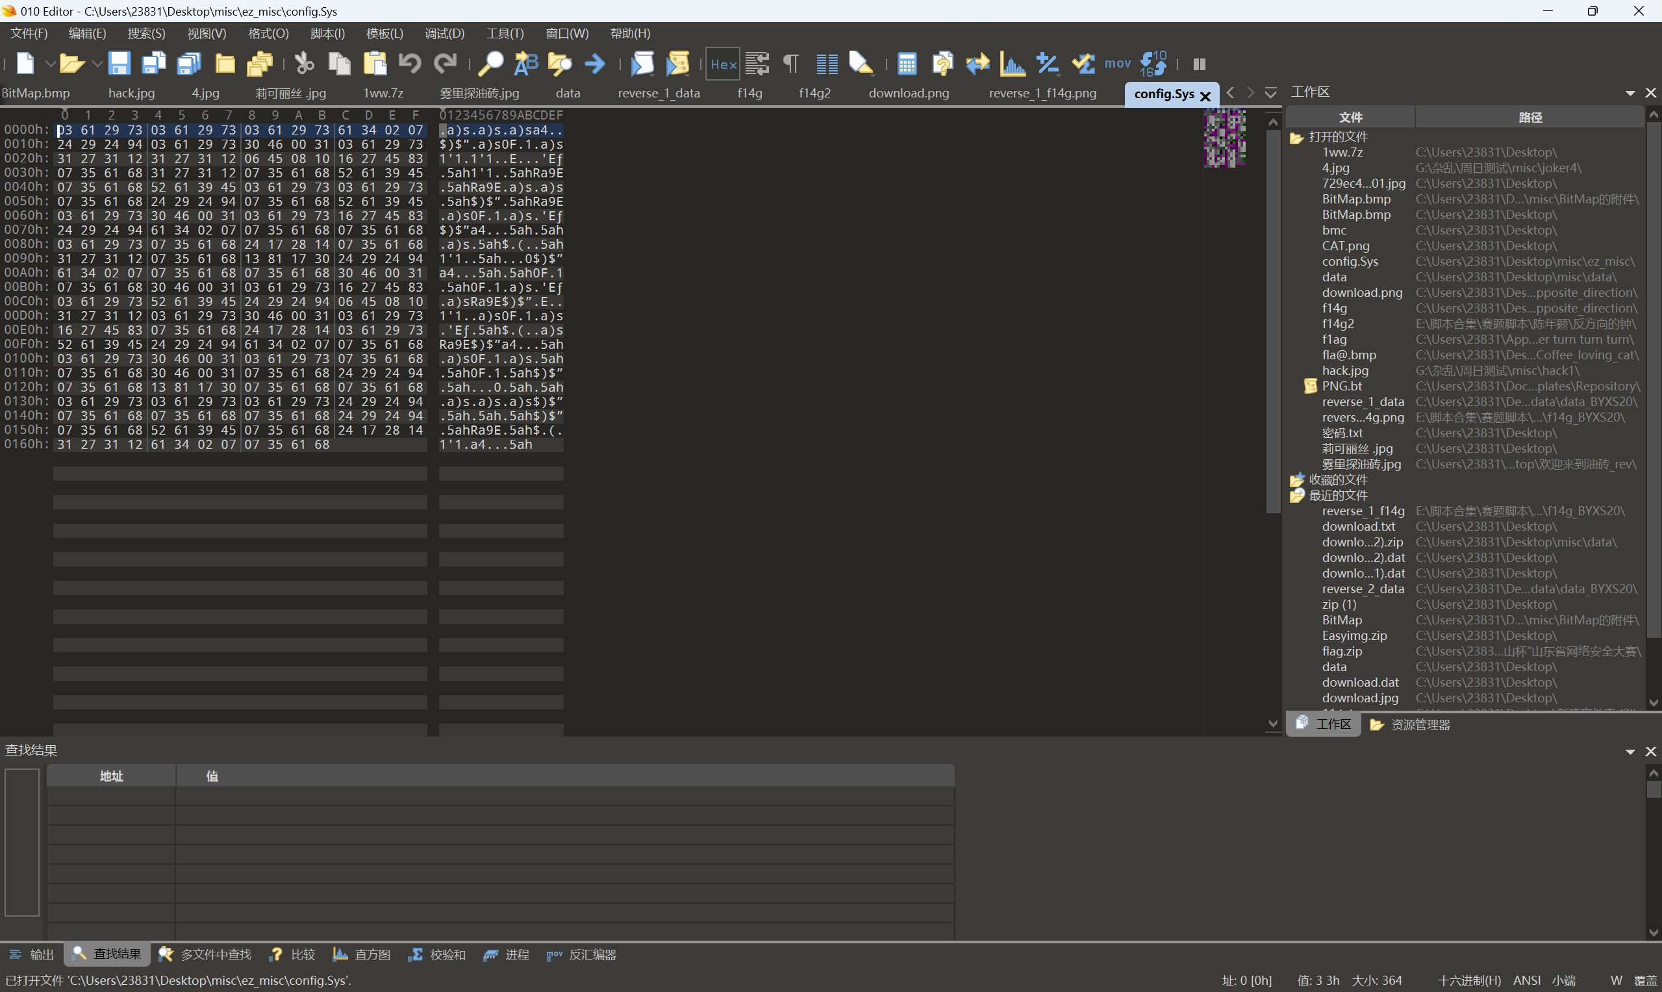Open the 反汇编器 bottom tab

[x=581, y=954]
